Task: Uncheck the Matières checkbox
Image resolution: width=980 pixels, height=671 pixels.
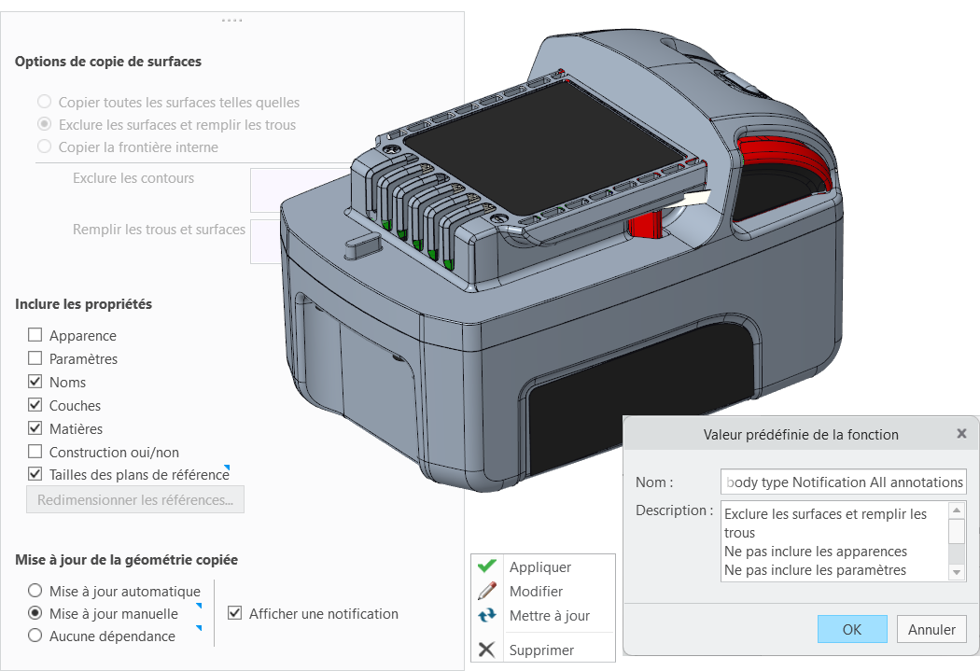Action: [35, 428]
